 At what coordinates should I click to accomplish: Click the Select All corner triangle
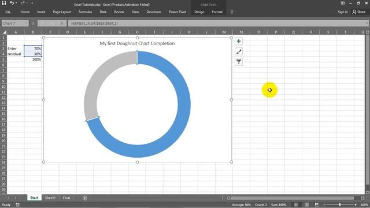(x=4, y=32)
